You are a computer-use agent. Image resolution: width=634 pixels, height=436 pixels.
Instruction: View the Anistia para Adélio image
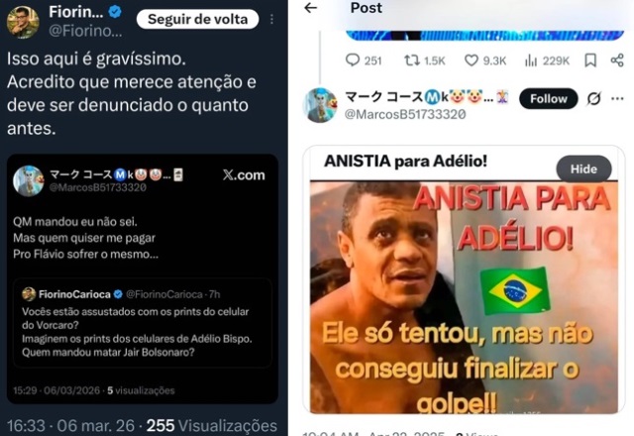[x=464, y=297]
